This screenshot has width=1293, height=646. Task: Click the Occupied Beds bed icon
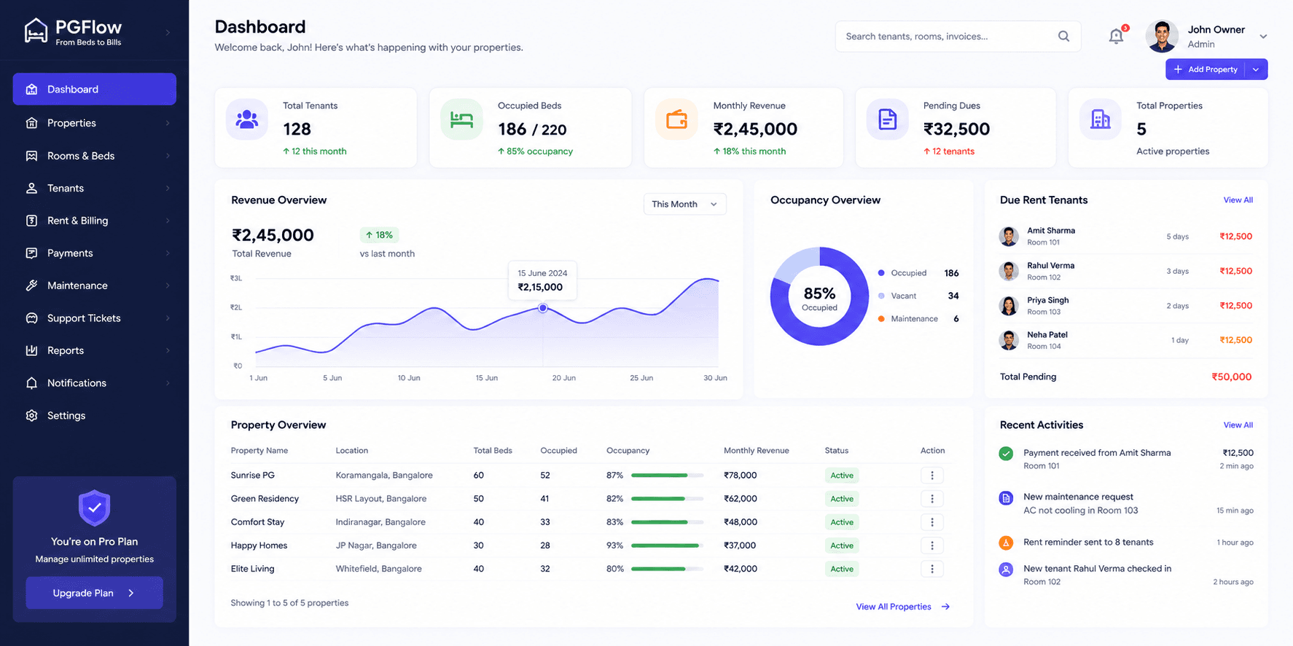click(x=461, y=119)
